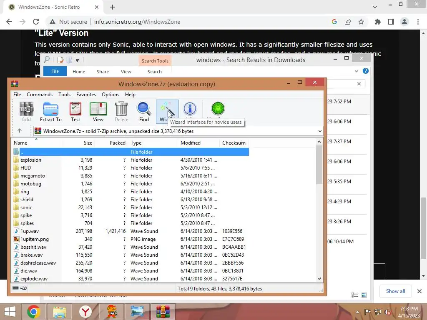427x320 pixels.
Task: Open File Explorer from taskbar
Action: click(60, 312)
